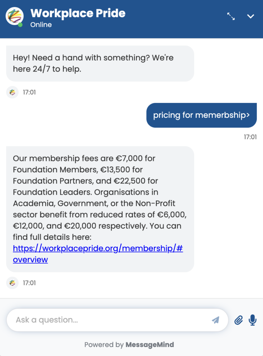Click bot avatar beside the greeting timestamp
Image resolution: width=263 pixels, height=356 pixels.
click(13, 92)
